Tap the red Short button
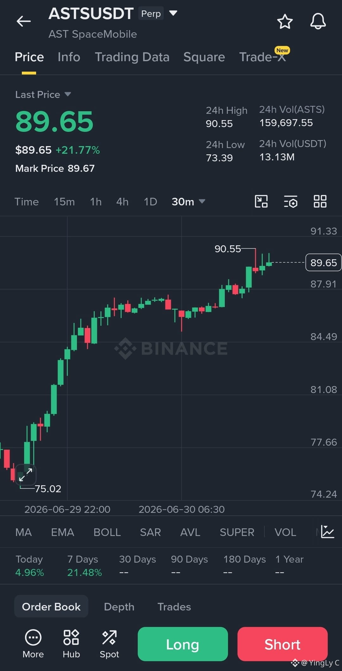 coord(282,644)
